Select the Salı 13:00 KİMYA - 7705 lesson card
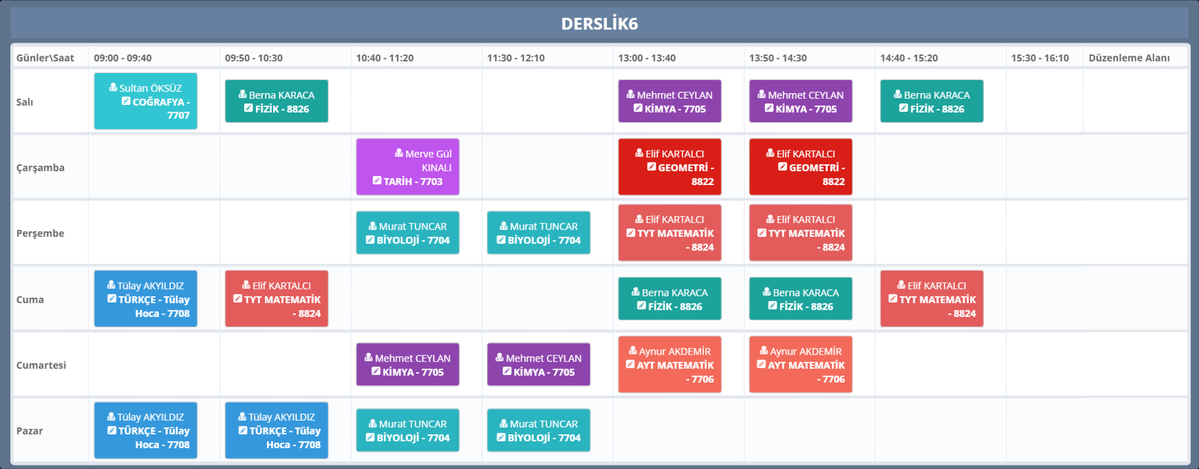The image size is (1199, 469). tap(669, 102)
